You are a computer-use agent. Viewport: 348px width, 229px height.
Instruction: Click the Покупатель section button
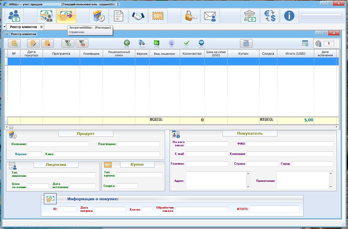pos(250,133)
